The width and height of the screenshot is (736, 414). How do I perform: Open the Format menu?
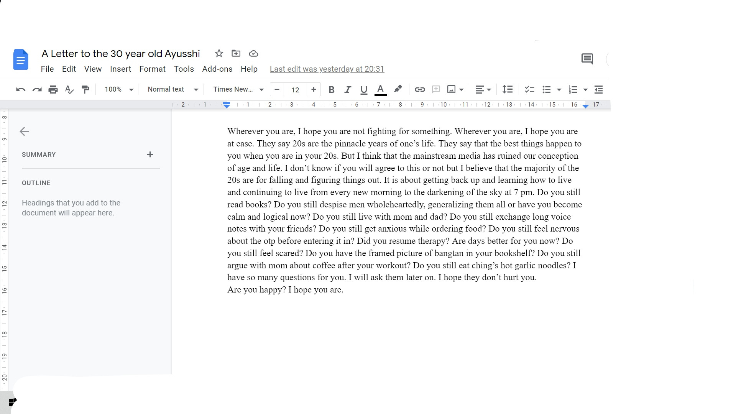click(152, 69)
